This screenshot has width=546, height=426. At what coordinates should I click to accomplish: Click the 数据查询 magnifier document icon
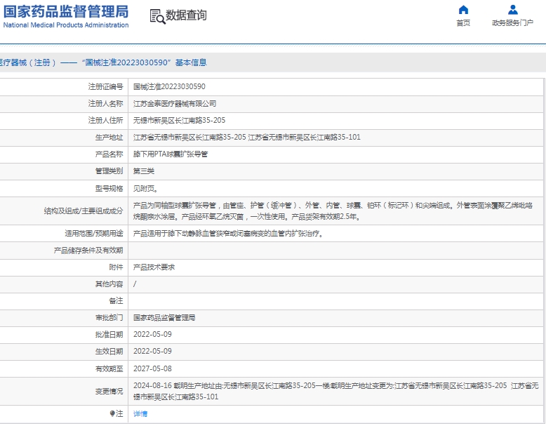tap(156, 15)
